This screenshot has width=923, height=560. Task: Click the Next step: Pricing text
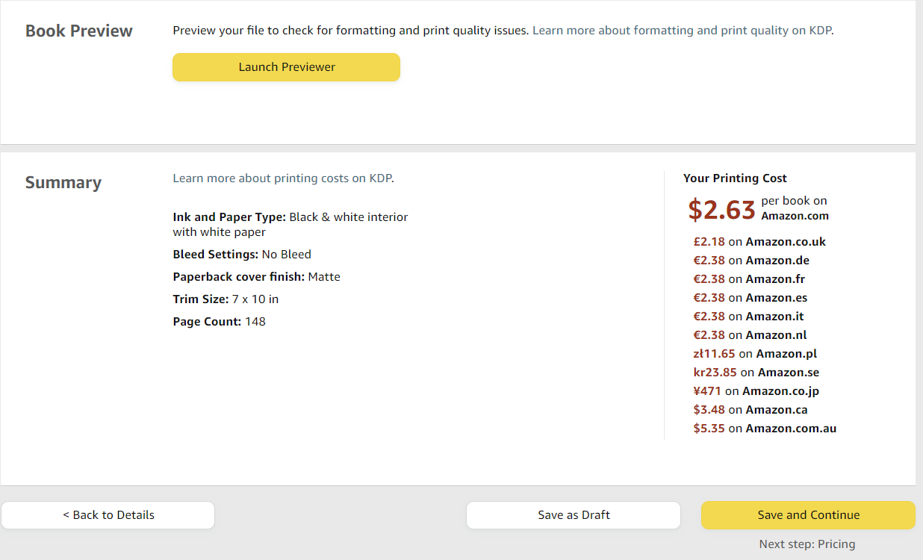click(x=807, y=544)
